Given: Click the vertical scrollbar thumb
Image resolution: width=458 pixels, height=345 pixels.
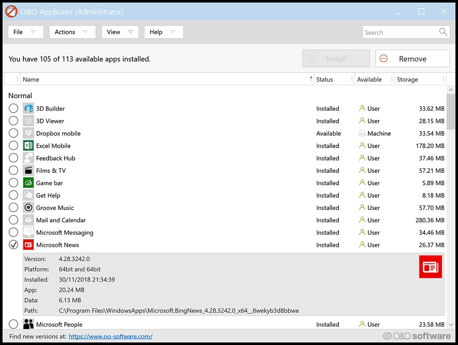Looking at the screenshot, I should click(x=451, y=112).
